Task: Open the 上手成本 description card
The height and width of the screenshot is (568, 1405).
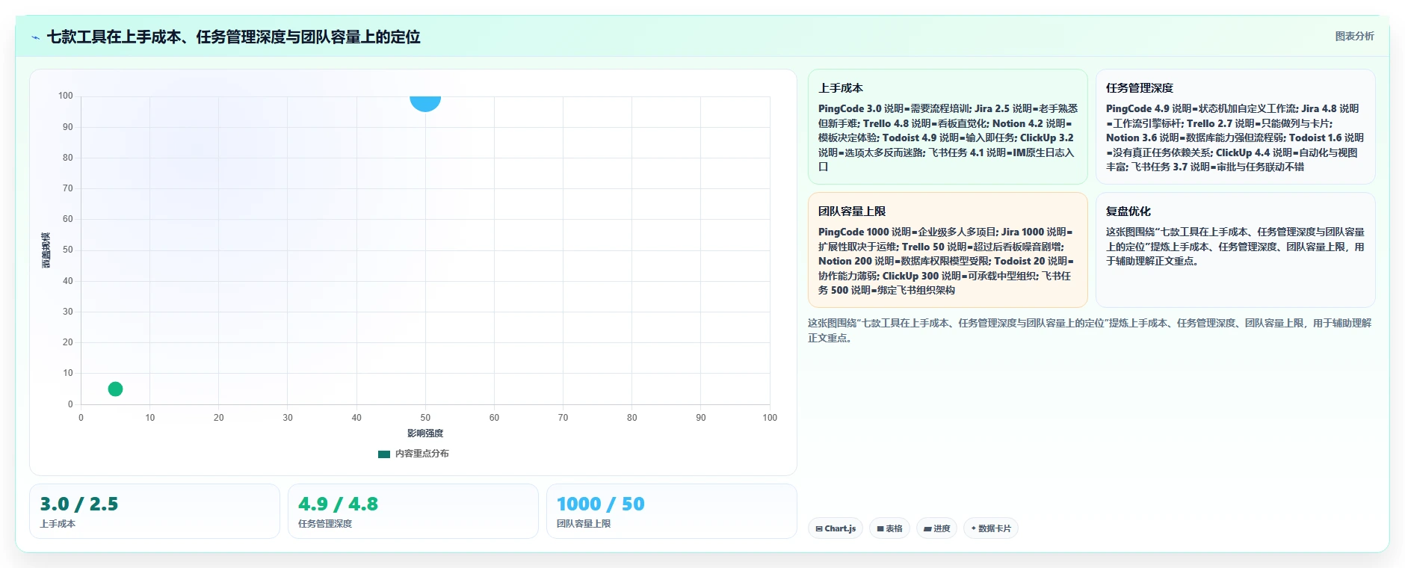Action: coord(948,127)
